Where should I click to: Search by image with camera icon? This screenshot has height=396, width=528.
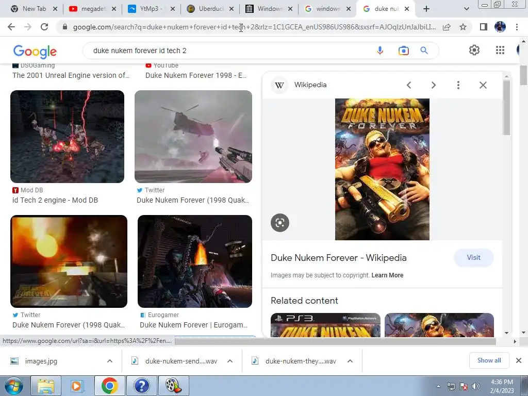tap(403, 51)
